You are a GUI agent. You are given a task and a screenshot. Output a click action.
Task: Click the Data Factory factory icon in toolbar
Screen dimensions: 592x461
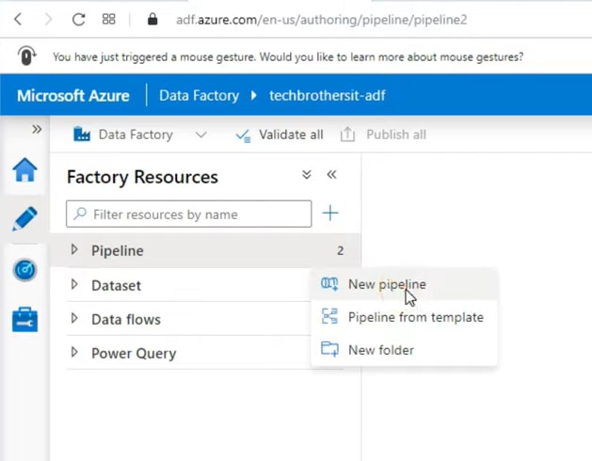pyautogui.click(x=82, y=135)
